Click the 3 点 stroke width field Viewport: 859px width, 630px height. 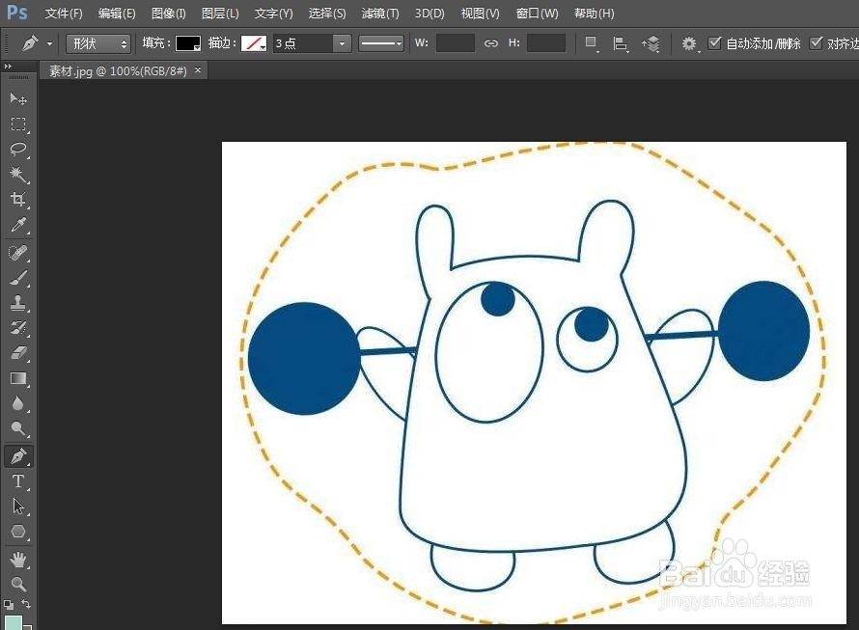coord(303,43)
